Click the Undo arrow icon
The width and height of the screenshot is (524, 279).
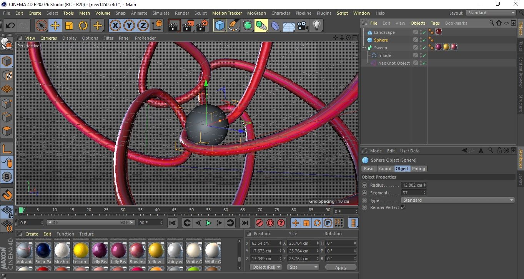tap(10, 26)
